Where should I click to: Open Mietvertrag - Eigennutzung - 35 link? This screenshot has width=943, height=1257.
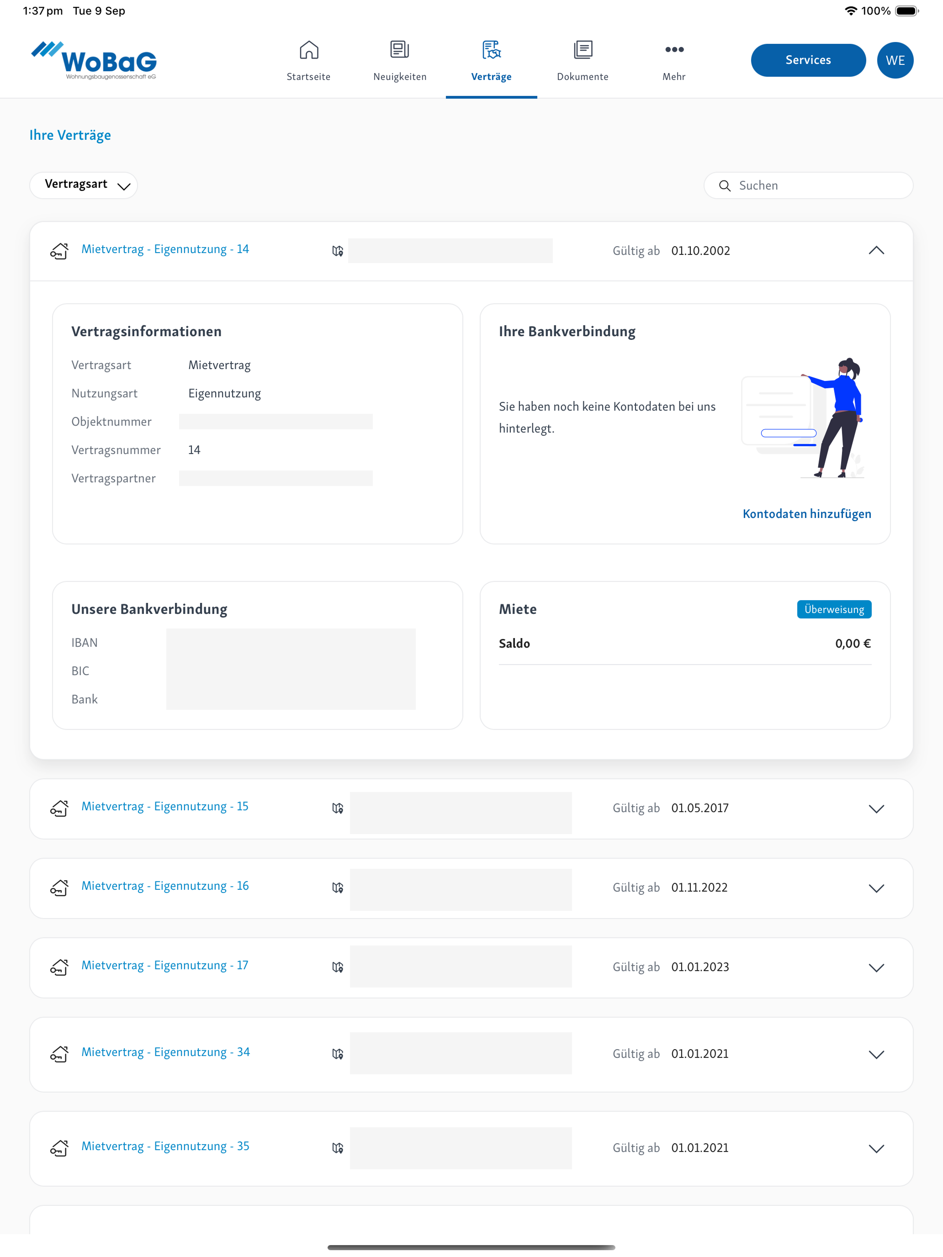[165, 1146]
